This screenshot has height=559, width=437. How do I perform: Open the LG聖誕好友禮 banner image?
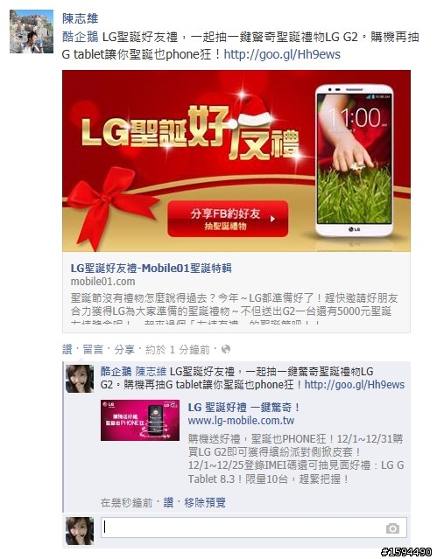tap(236, 161)
